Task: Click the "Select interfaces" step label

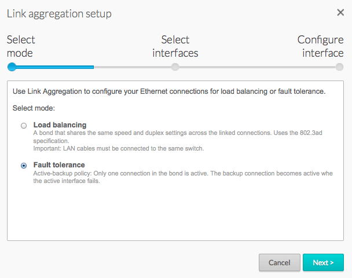Action: pyautogui.click(x=175, y=46)
